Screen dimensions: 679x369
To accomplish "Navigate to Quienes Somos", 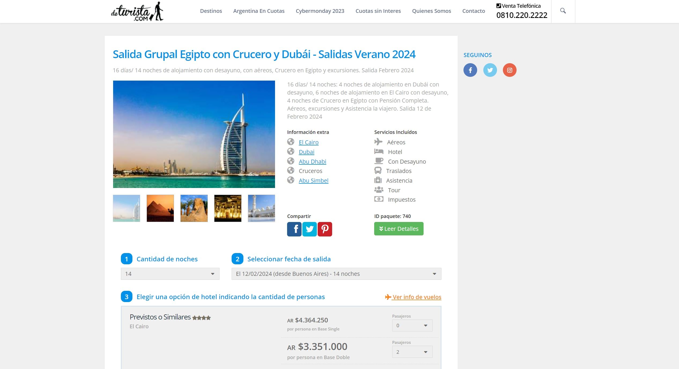I will (431, 11).
